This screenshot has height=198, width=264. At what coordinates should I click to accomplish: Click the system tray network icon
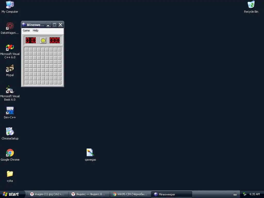pos(245,194)
